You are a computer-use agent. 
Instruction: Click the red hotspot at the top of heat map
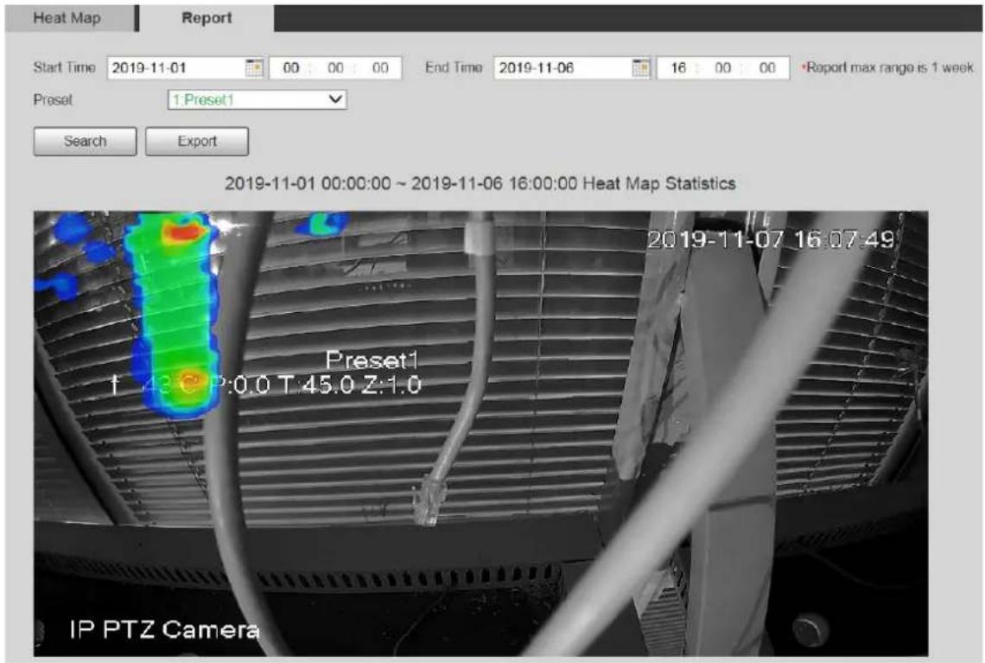(x=183, y=233)
